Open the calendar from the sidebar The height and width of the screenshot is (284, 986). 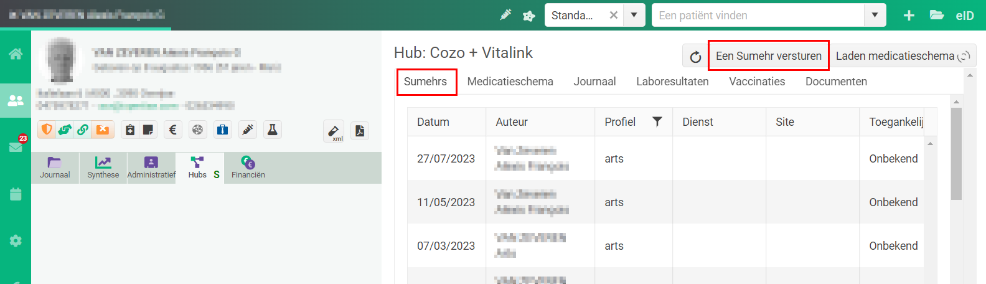16,194
